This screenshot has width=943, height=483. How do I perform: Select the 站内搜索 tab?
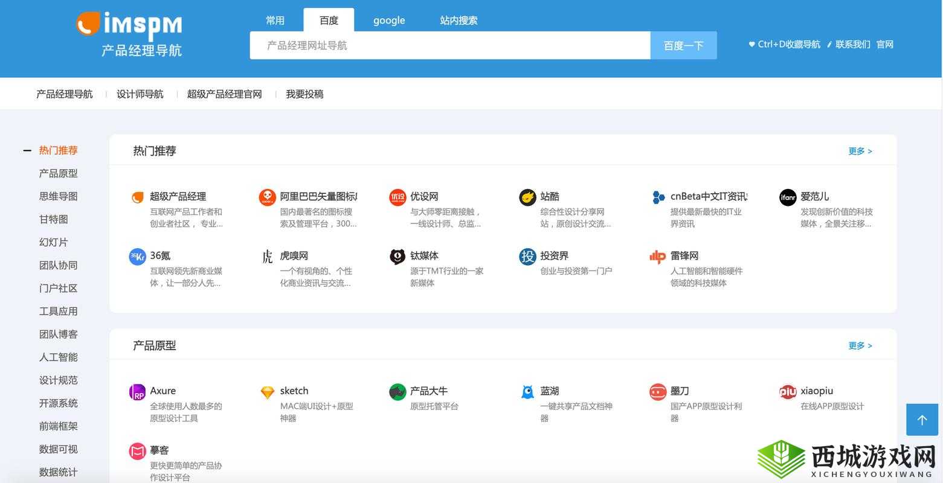click(459, 20)
